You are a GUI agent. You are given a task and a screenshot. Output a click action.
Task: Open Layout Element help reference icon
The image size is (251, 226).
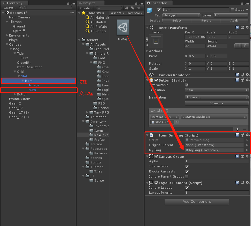click(x=237, y=183)
